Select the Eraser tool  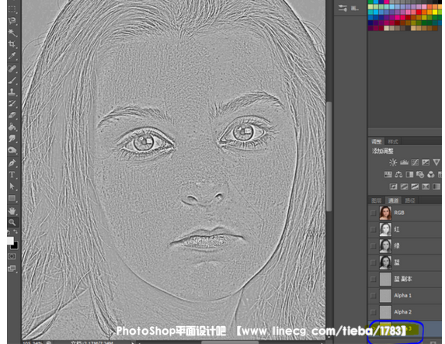(12, 115)
